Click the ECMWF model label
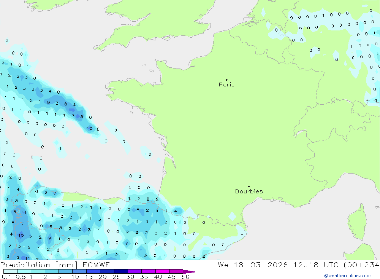 tap(96, 265)
